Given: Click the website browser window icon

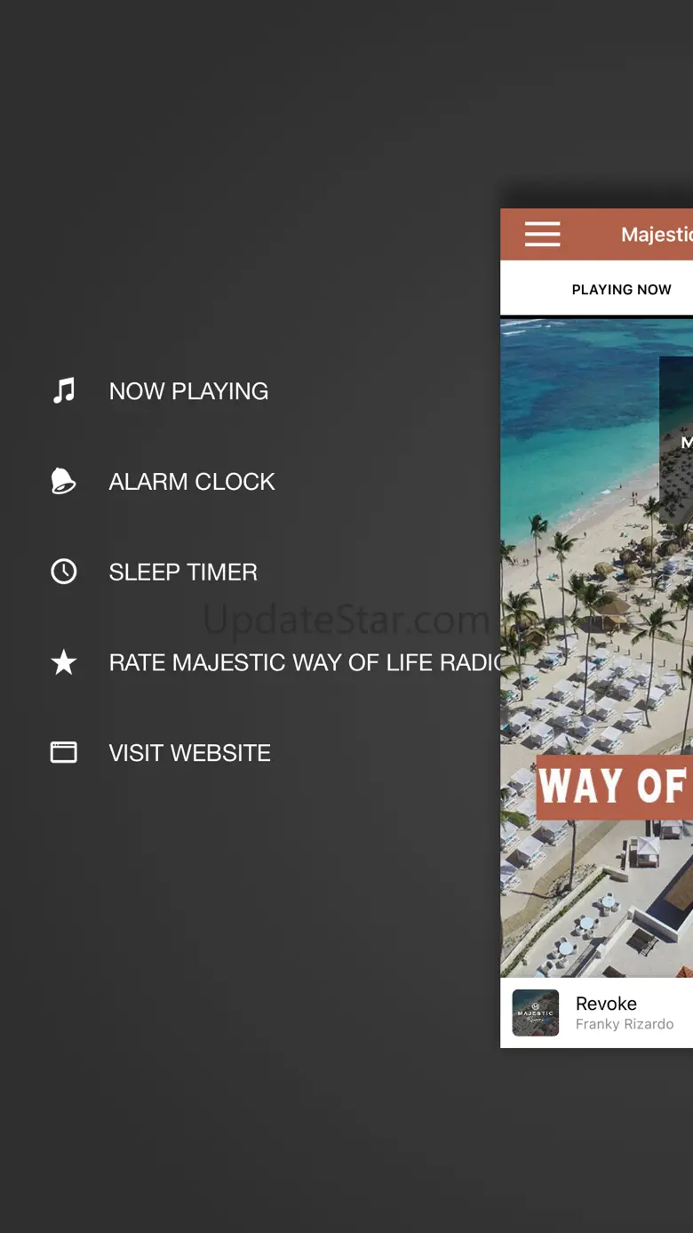Looking at the screenshot, I should [x=64, y=752].
